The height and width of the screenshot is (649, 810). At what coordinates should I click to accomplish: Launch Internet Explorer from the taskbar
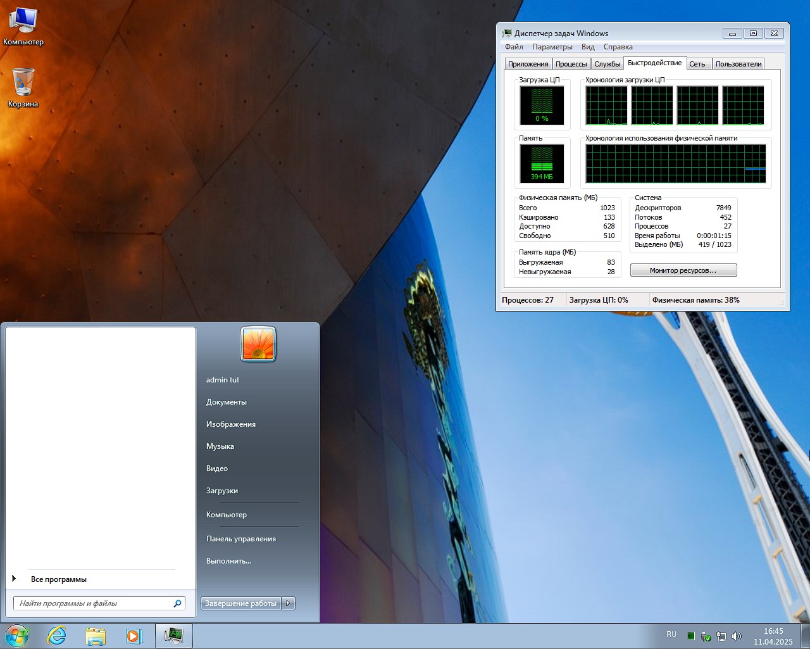click(x=56, y=636)
